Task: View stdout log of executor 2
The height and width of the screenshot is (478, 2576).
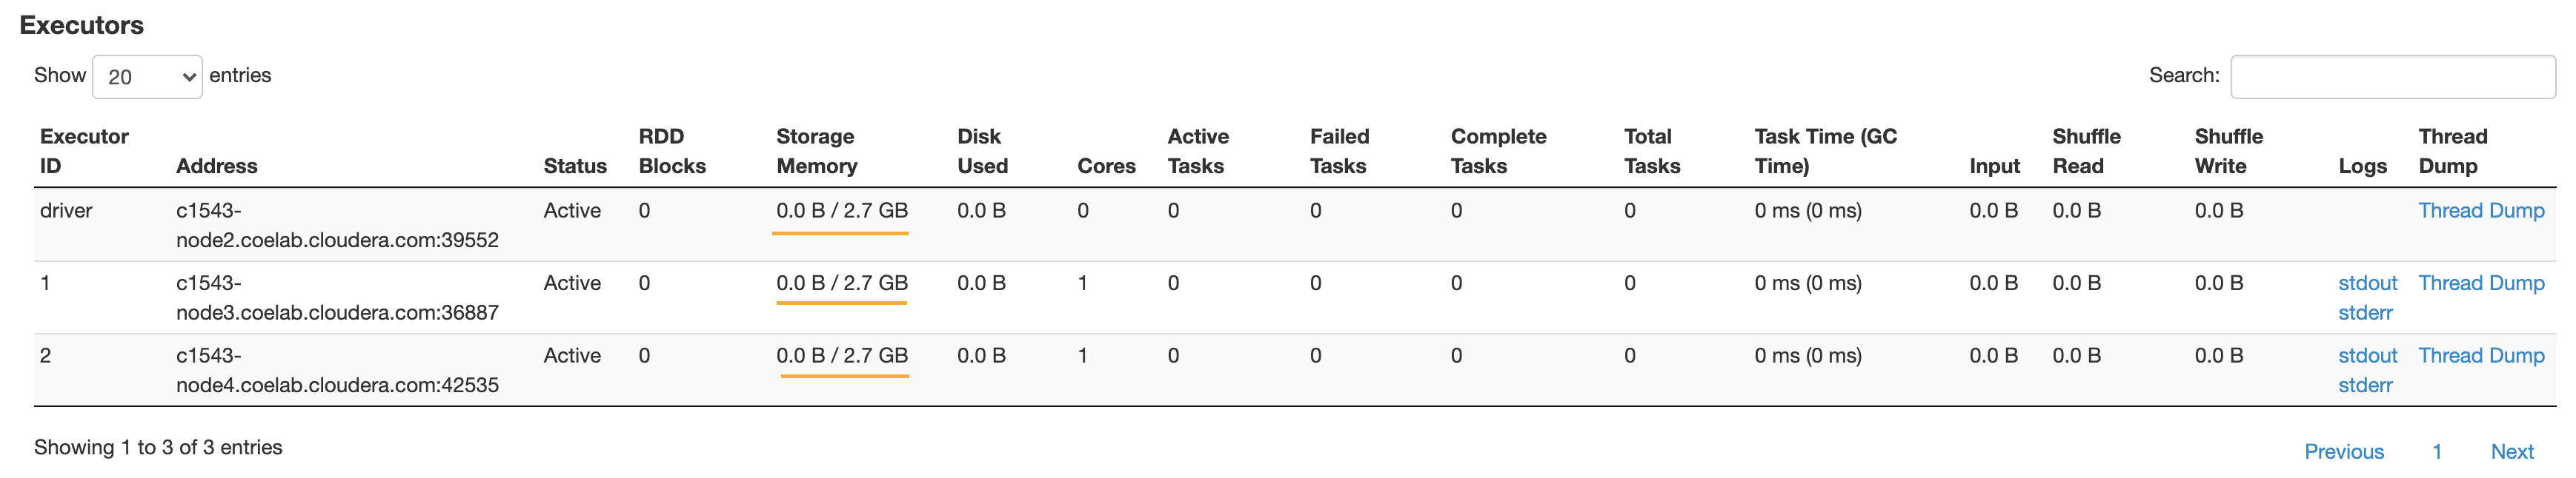Action: tap(2367, 354)
